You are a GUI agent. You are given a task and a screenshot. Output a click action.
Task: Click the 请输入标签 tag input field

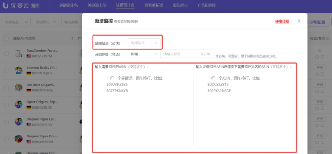(x=187, y=54)
